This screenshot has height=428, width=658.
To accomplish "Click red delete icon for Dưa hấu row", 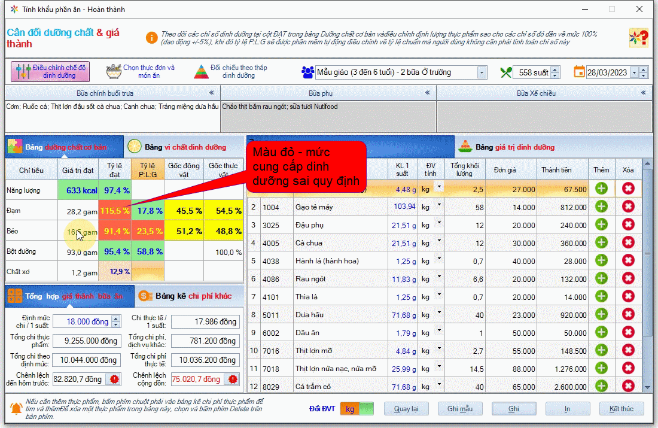I will pos(628,314).
